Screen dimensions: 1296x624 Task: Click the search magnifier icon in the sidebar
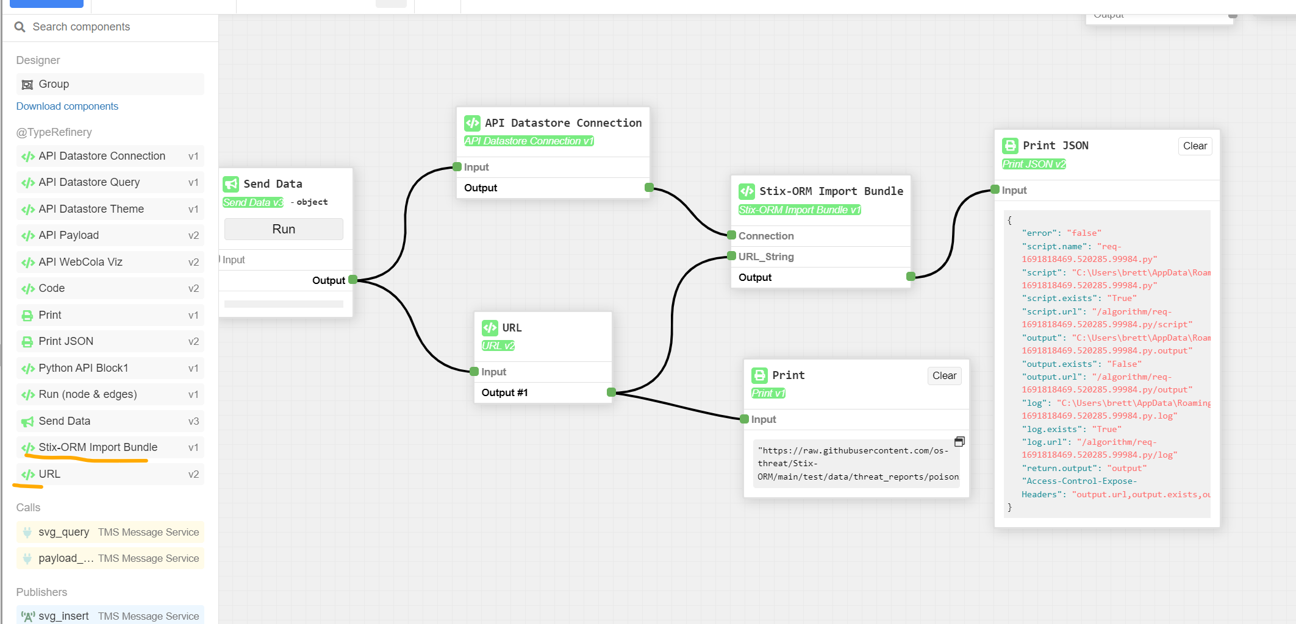[20, 27]
